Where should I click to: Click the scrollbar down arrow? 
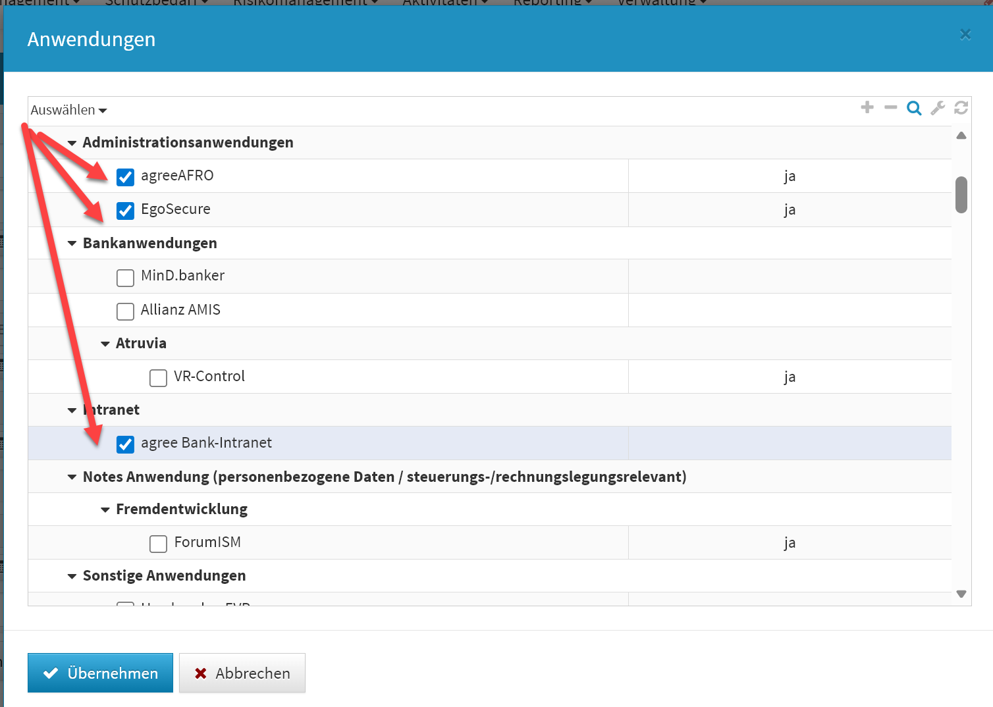click(961, 594)
